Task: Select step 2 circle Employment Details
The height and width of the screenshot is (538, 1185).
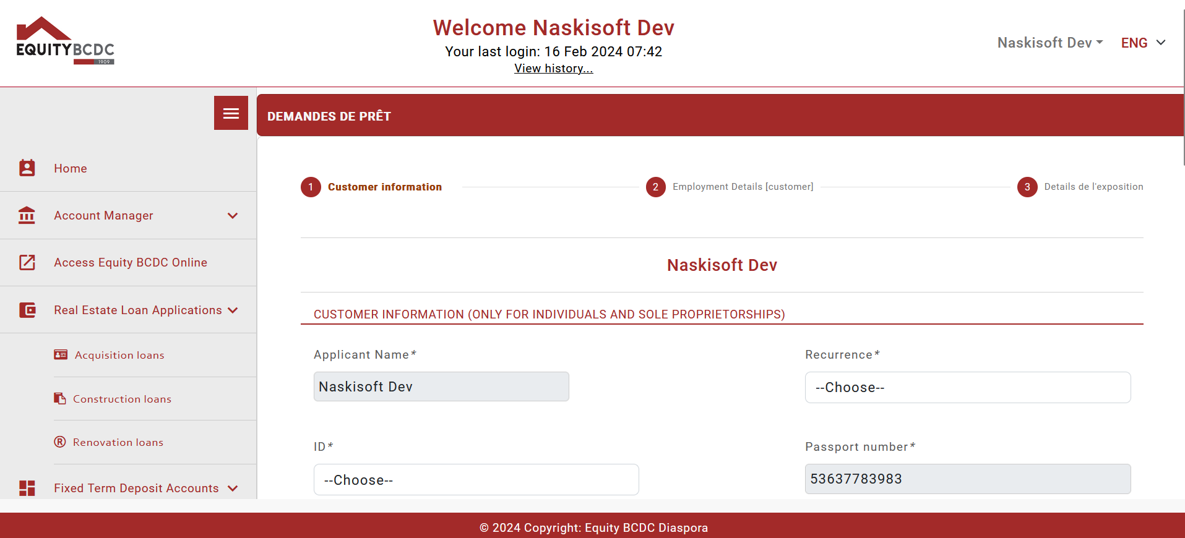Action: pos(656,187)
